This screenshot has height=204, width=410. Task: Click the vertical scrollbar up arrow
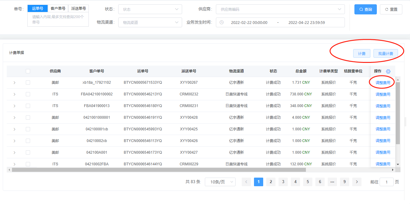(x=398, y=80)
